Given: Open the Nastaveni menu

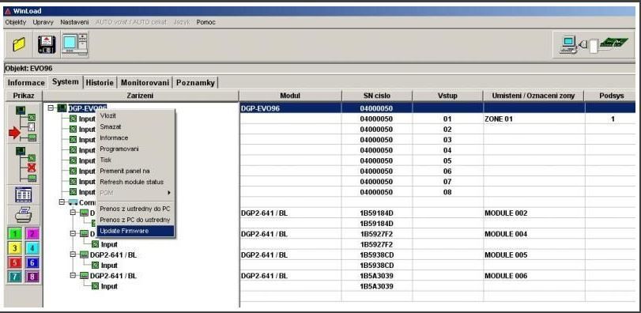Looking at the screenshot, I should 74,22.
